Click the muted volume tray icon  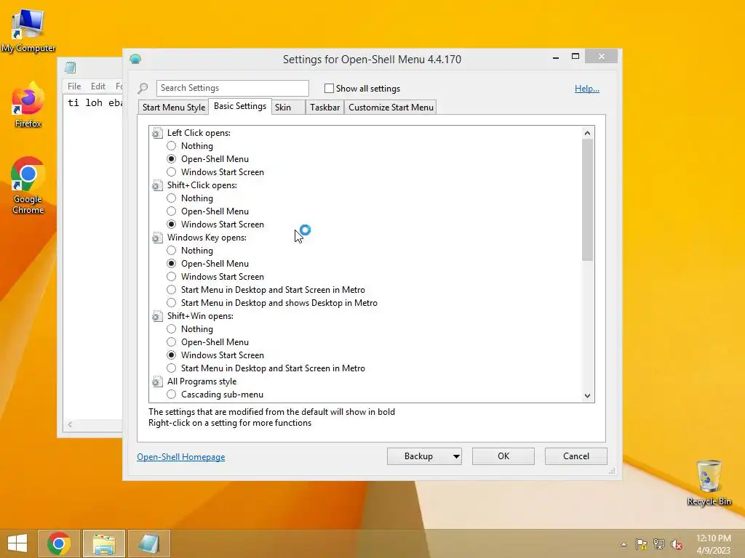tap(677, 543)
